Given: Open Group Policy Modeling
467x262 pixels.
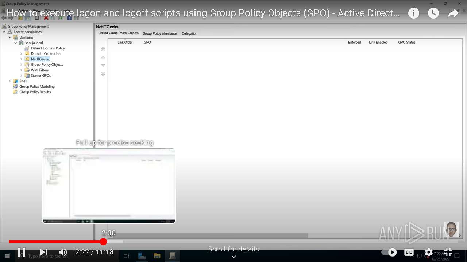Looking at the screenshot, I should coord(37,86).
